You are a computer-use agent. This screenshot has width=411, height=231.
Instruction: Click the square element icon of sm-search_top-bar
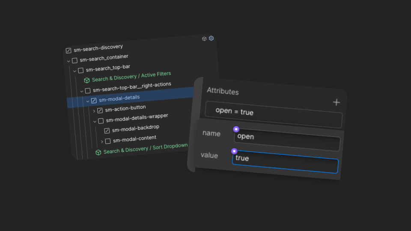pos(81,71)
